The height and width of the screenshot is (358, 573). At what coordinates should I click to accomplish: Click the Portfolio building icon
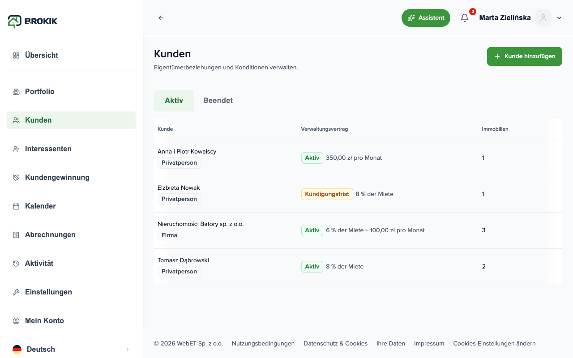[x=16, y=92]
